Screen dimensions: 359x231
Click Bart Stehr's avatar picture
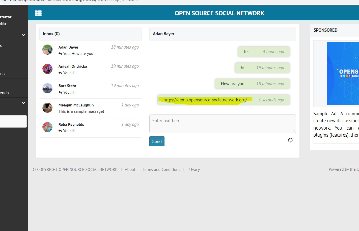pos(47,88)
